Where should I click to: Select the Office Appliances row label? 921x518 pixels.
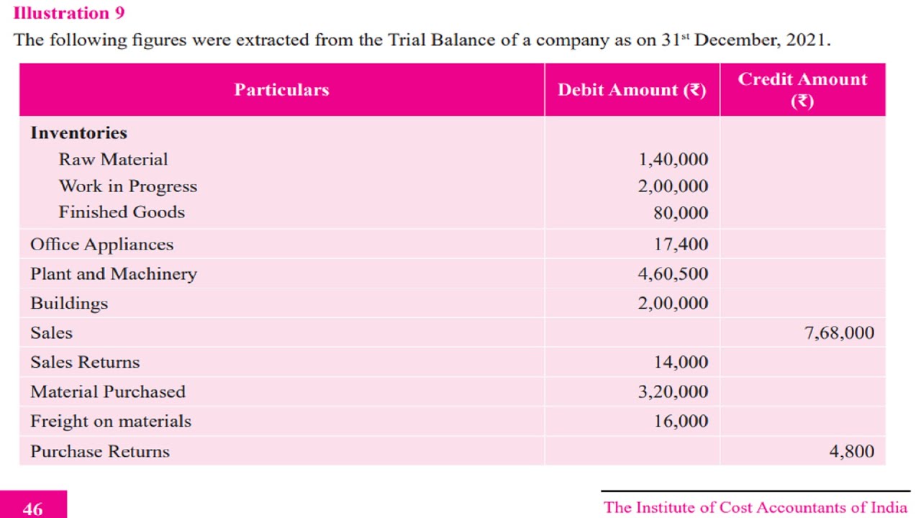101,245
